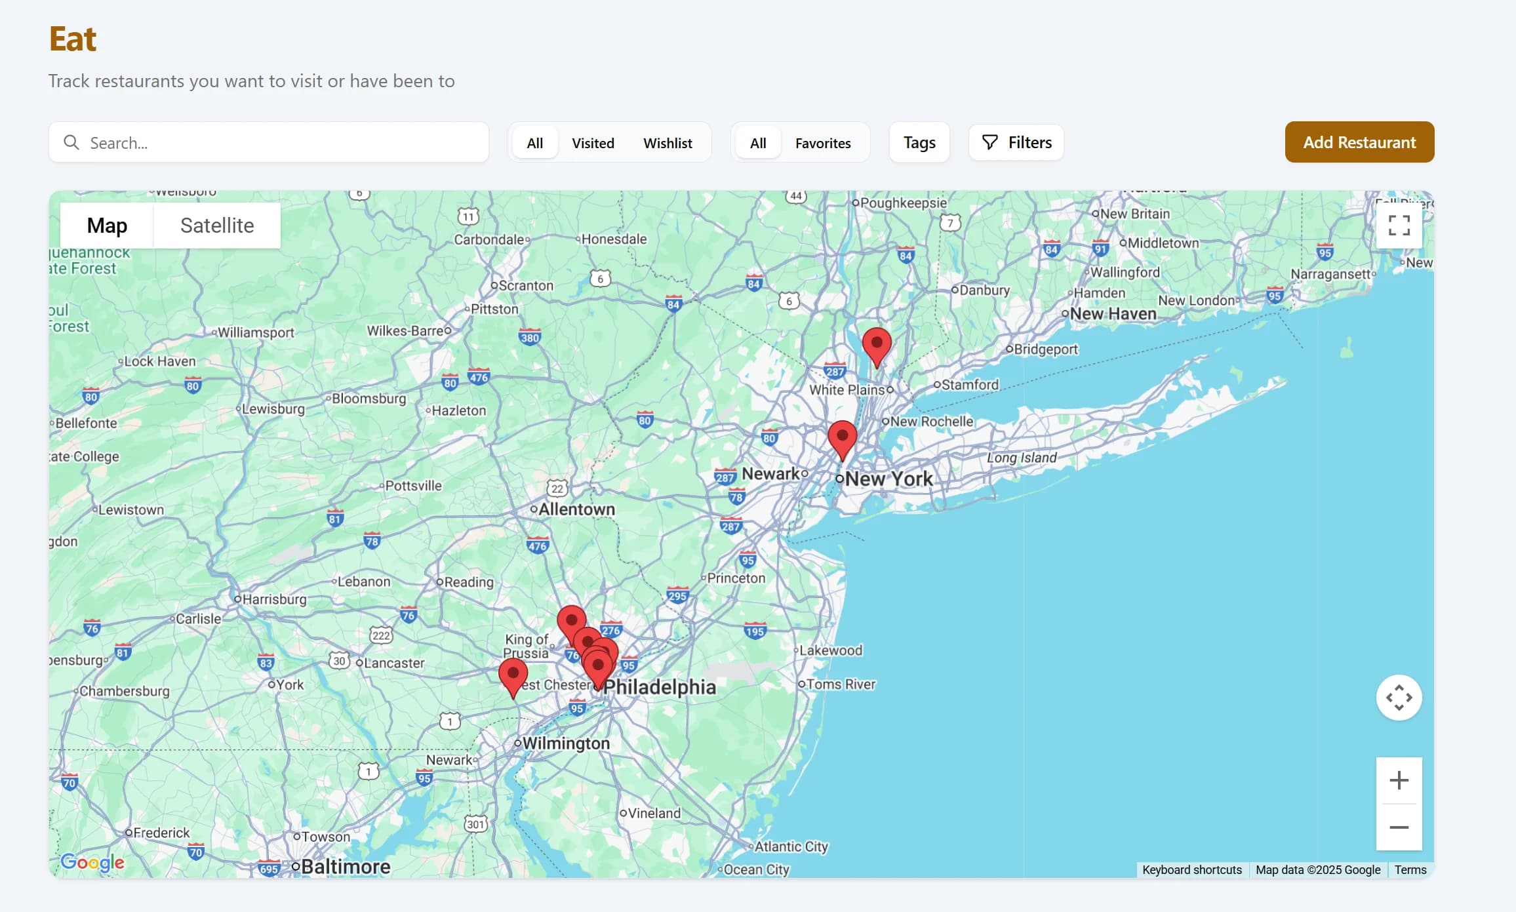1516x912 pixels.
Task: Select a red pin near Philadelphia
Action: click(597, 665)
